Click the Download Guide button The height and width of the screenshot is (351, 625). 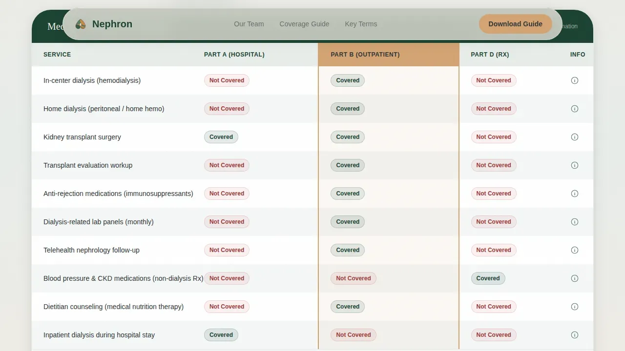[516, 24]
